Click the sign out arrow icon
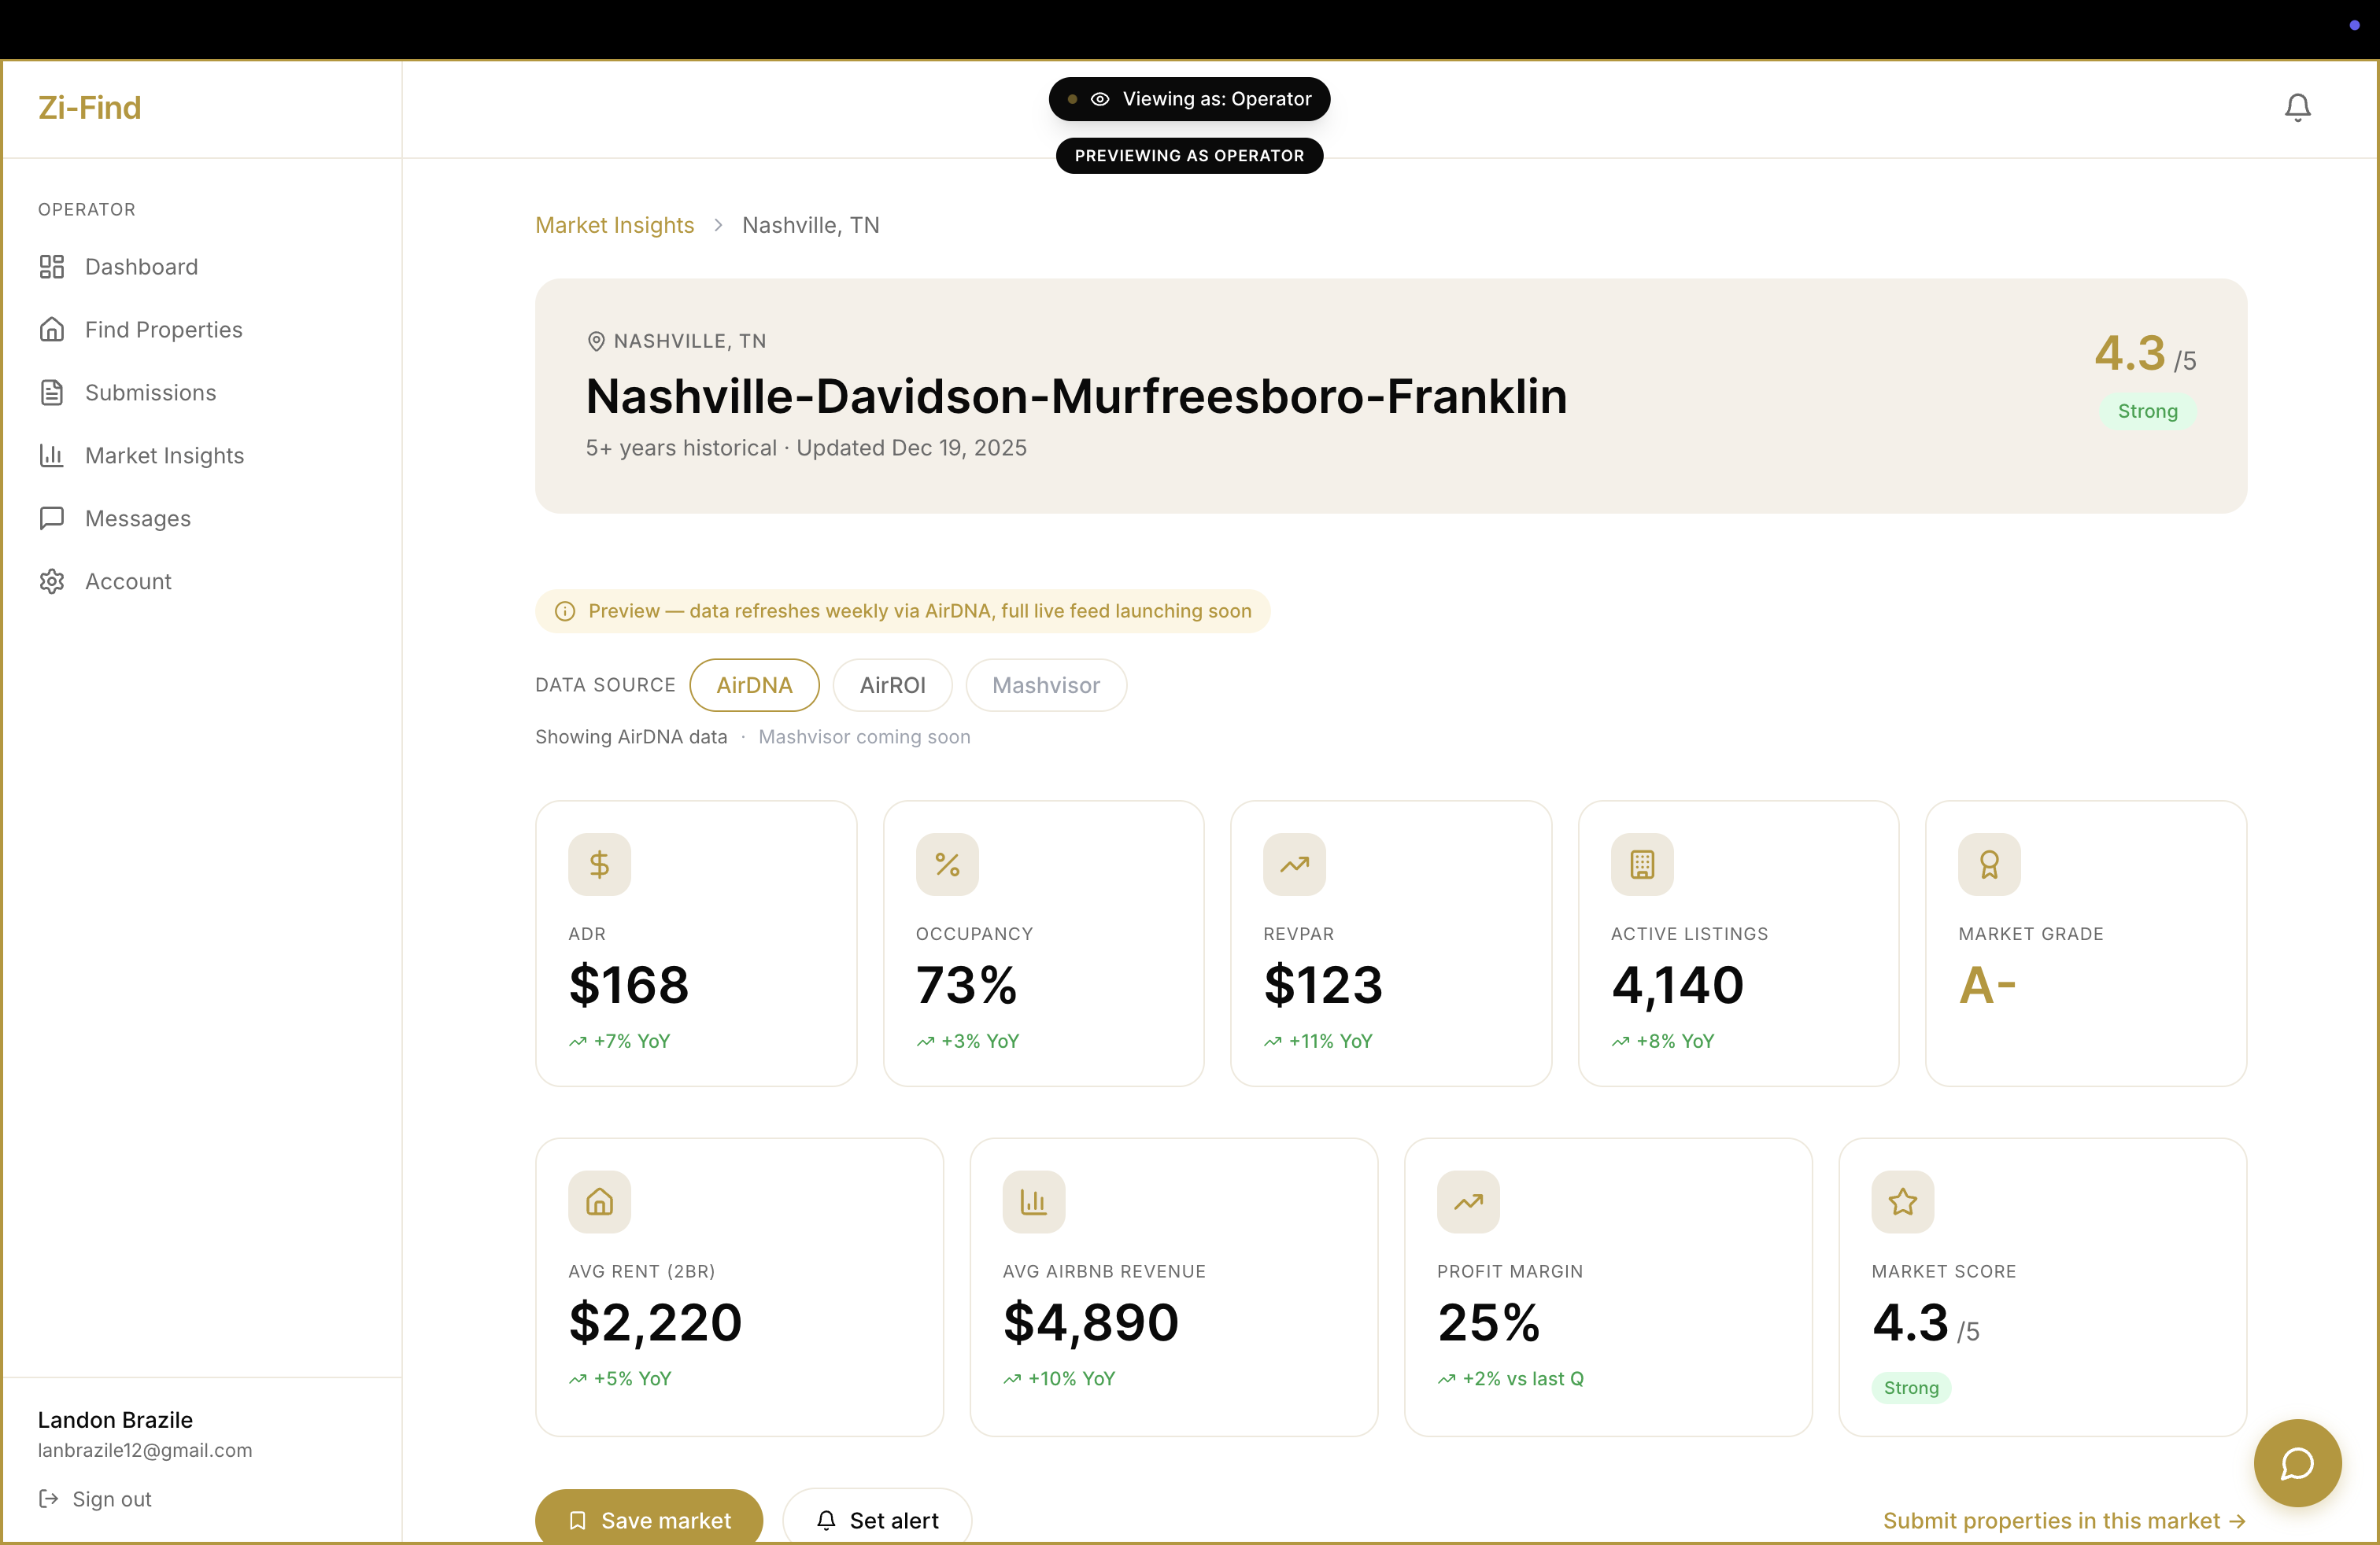This screenshot has width=2380, height=1545. tap(48, 1499)
